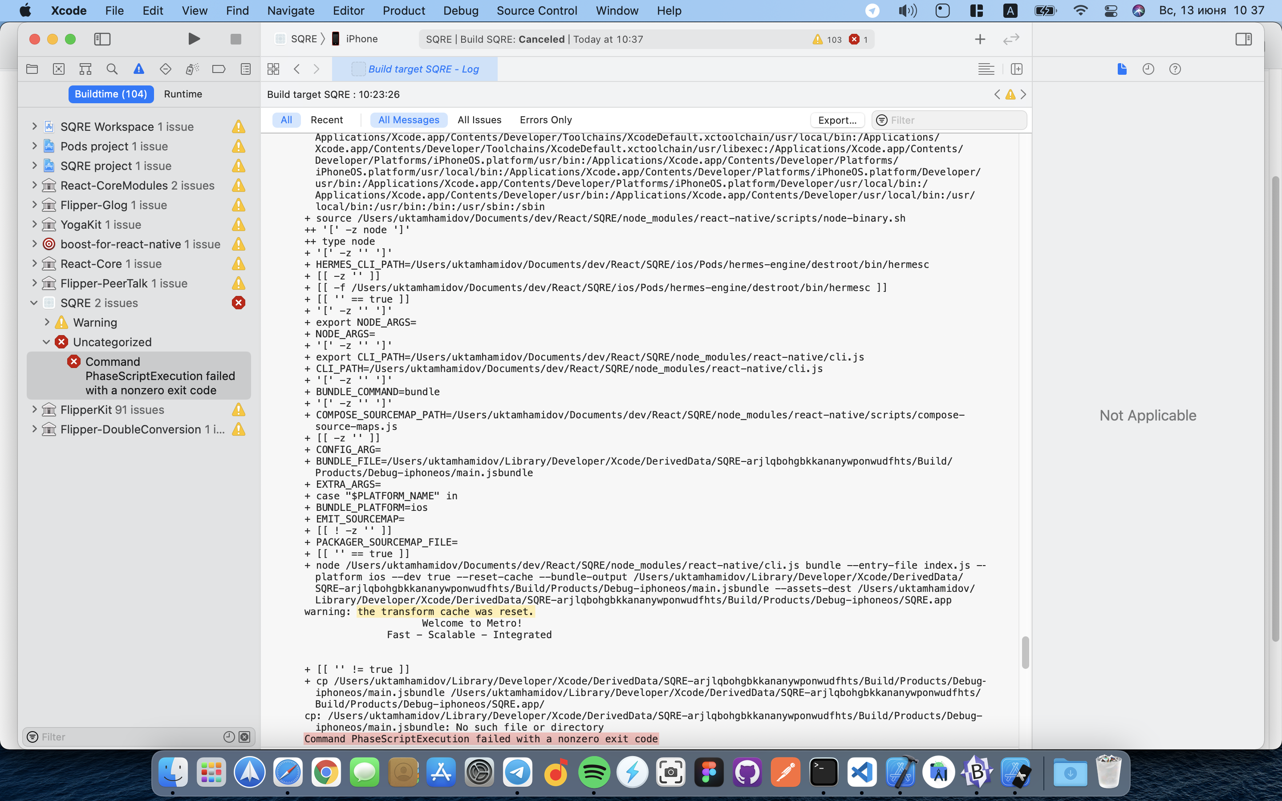Open the Debug navigator
1282x801 pixels.
(192, 69)
